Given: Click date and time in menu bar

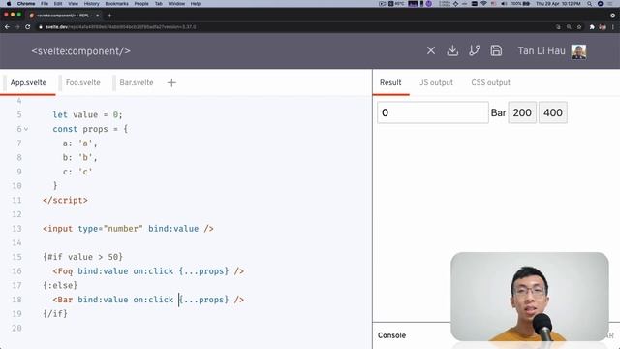Looking at the screenshot, I should 558,4.
